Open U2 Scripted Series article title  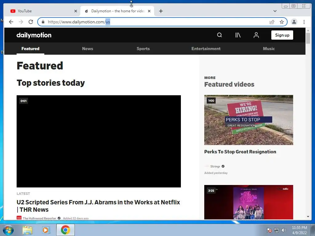(x=98, y=206)
